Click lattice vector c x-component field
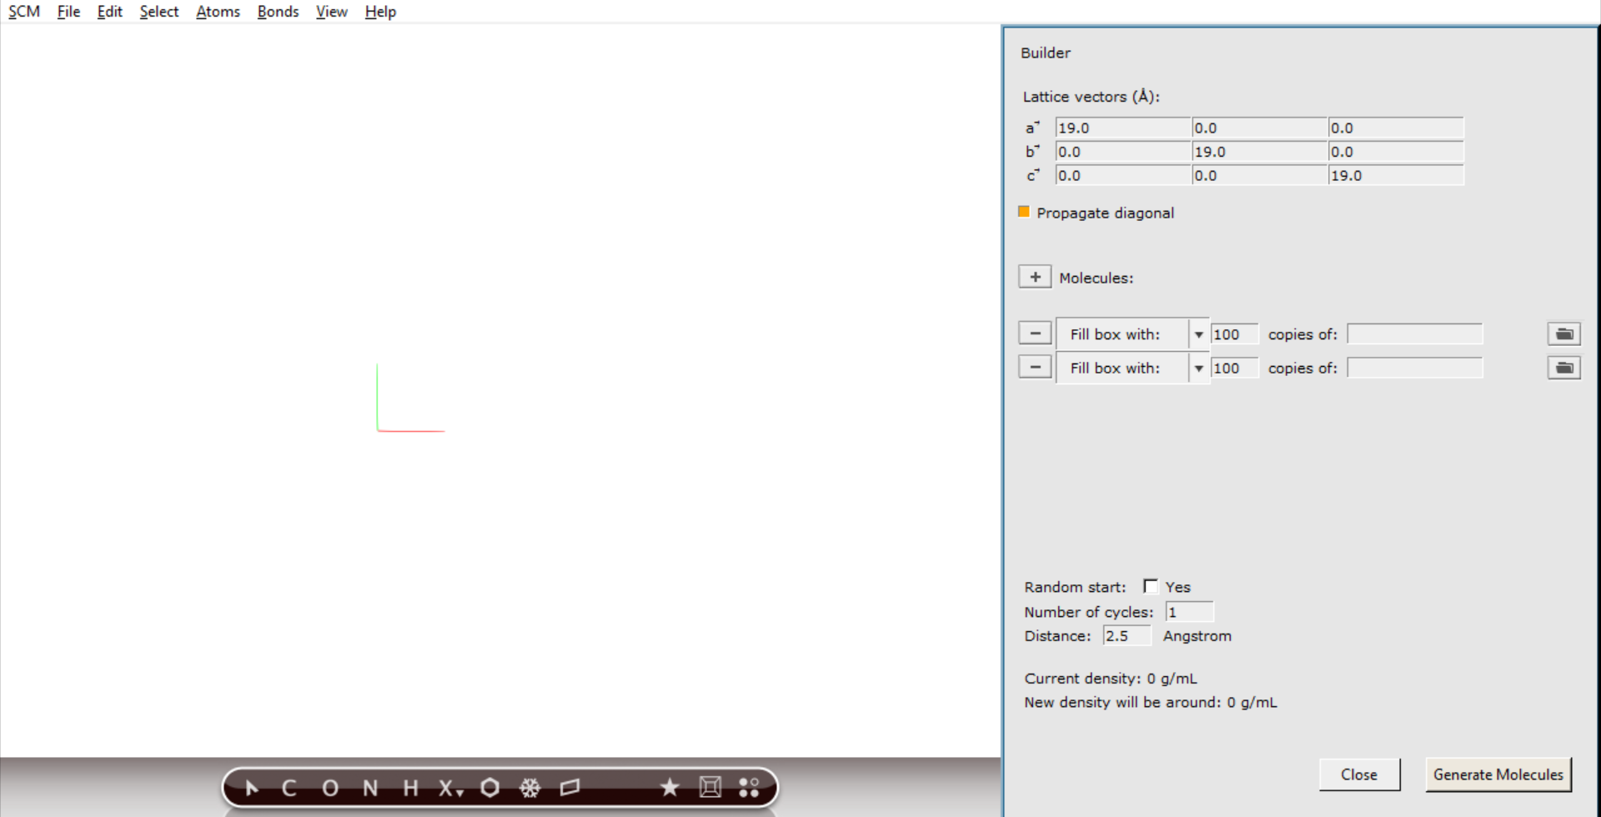1601x817 pixels. point(1123,175)
